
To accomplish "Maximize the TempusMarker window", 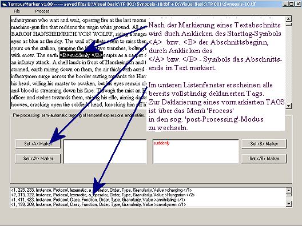I will click(291, 4).
